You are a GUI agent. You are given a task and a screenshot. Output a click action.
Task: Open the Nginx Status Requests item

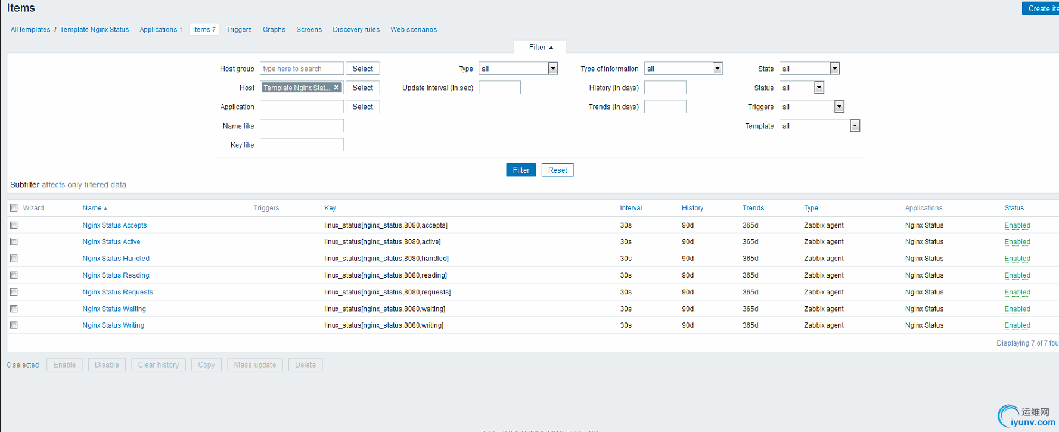(117, 292)
